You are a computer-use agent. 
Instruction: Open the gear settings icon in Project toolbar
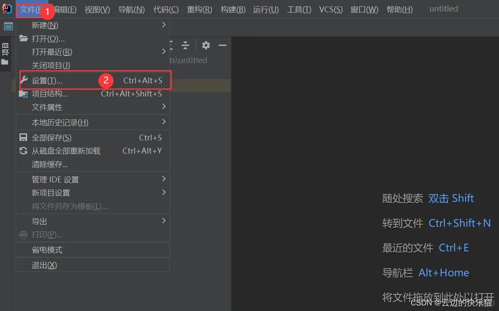coord(206,45)
